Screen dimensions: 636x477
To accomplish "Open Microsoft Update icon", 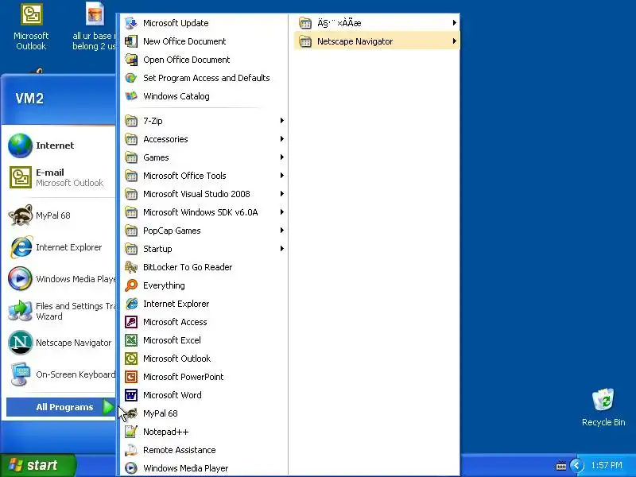I will pyautogui.click(x=131, y=23).
